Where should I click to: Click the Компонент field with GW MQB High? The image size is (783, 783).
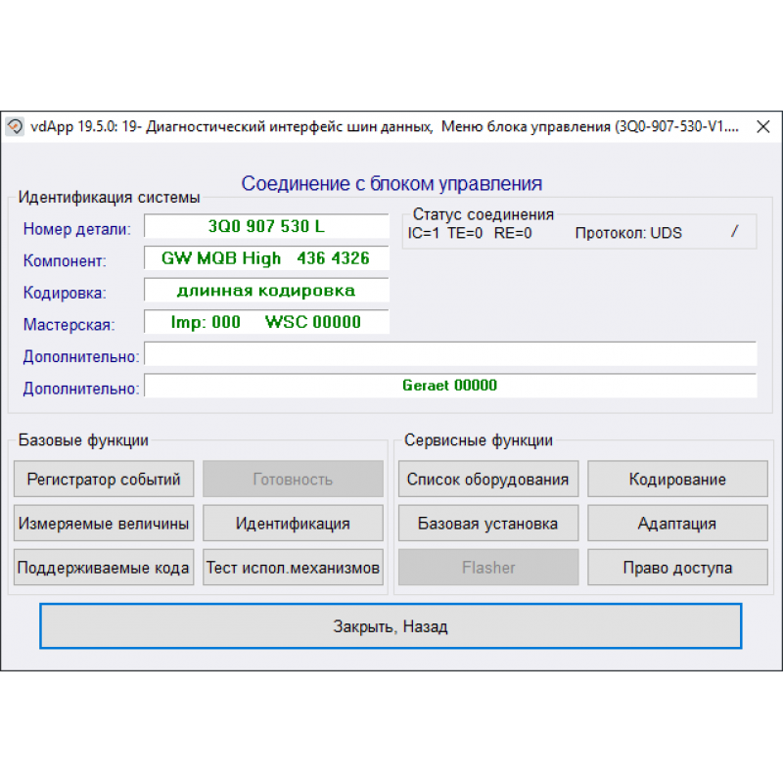point(265,258)
